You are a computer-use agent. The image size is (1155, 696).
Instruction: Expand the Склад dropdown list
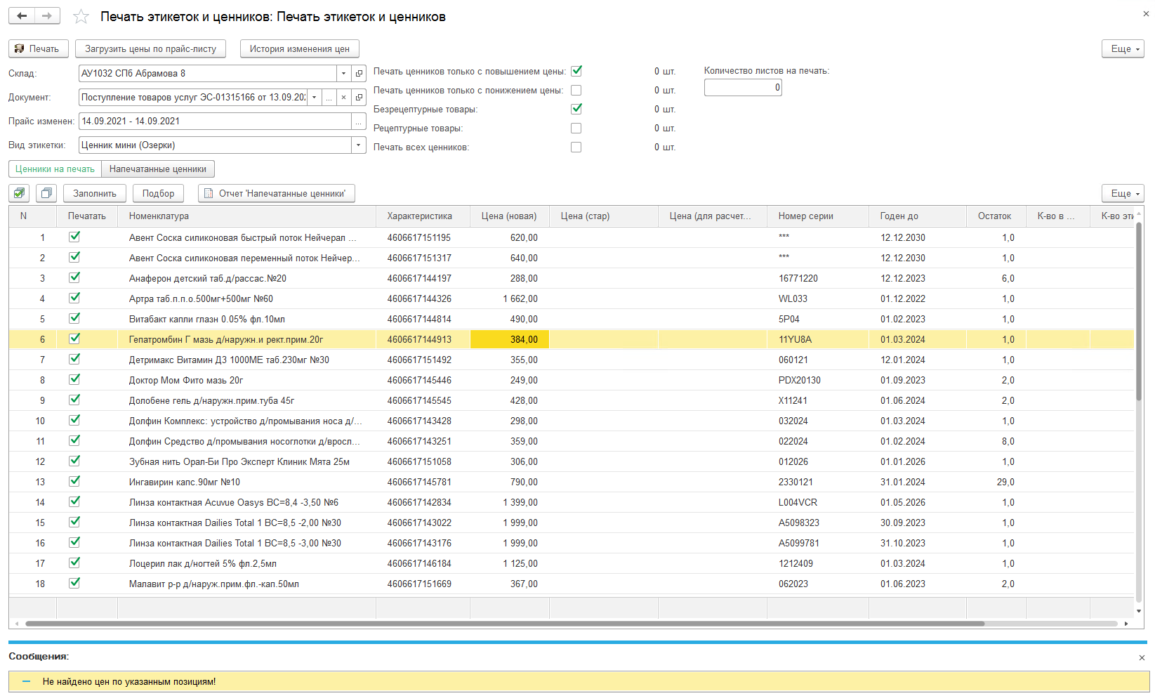pyautogui.click(x=343, y=74)
